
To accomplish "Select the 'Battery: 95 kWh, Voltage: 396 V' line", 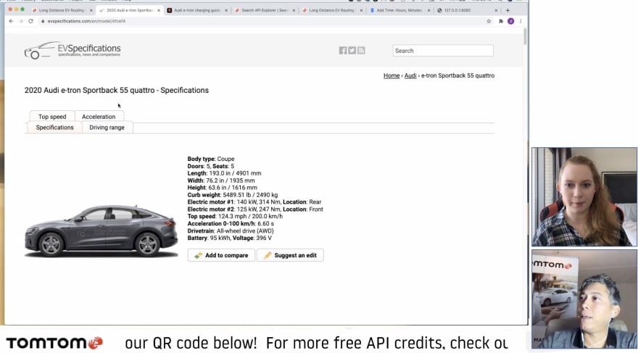I will [230, 238].
